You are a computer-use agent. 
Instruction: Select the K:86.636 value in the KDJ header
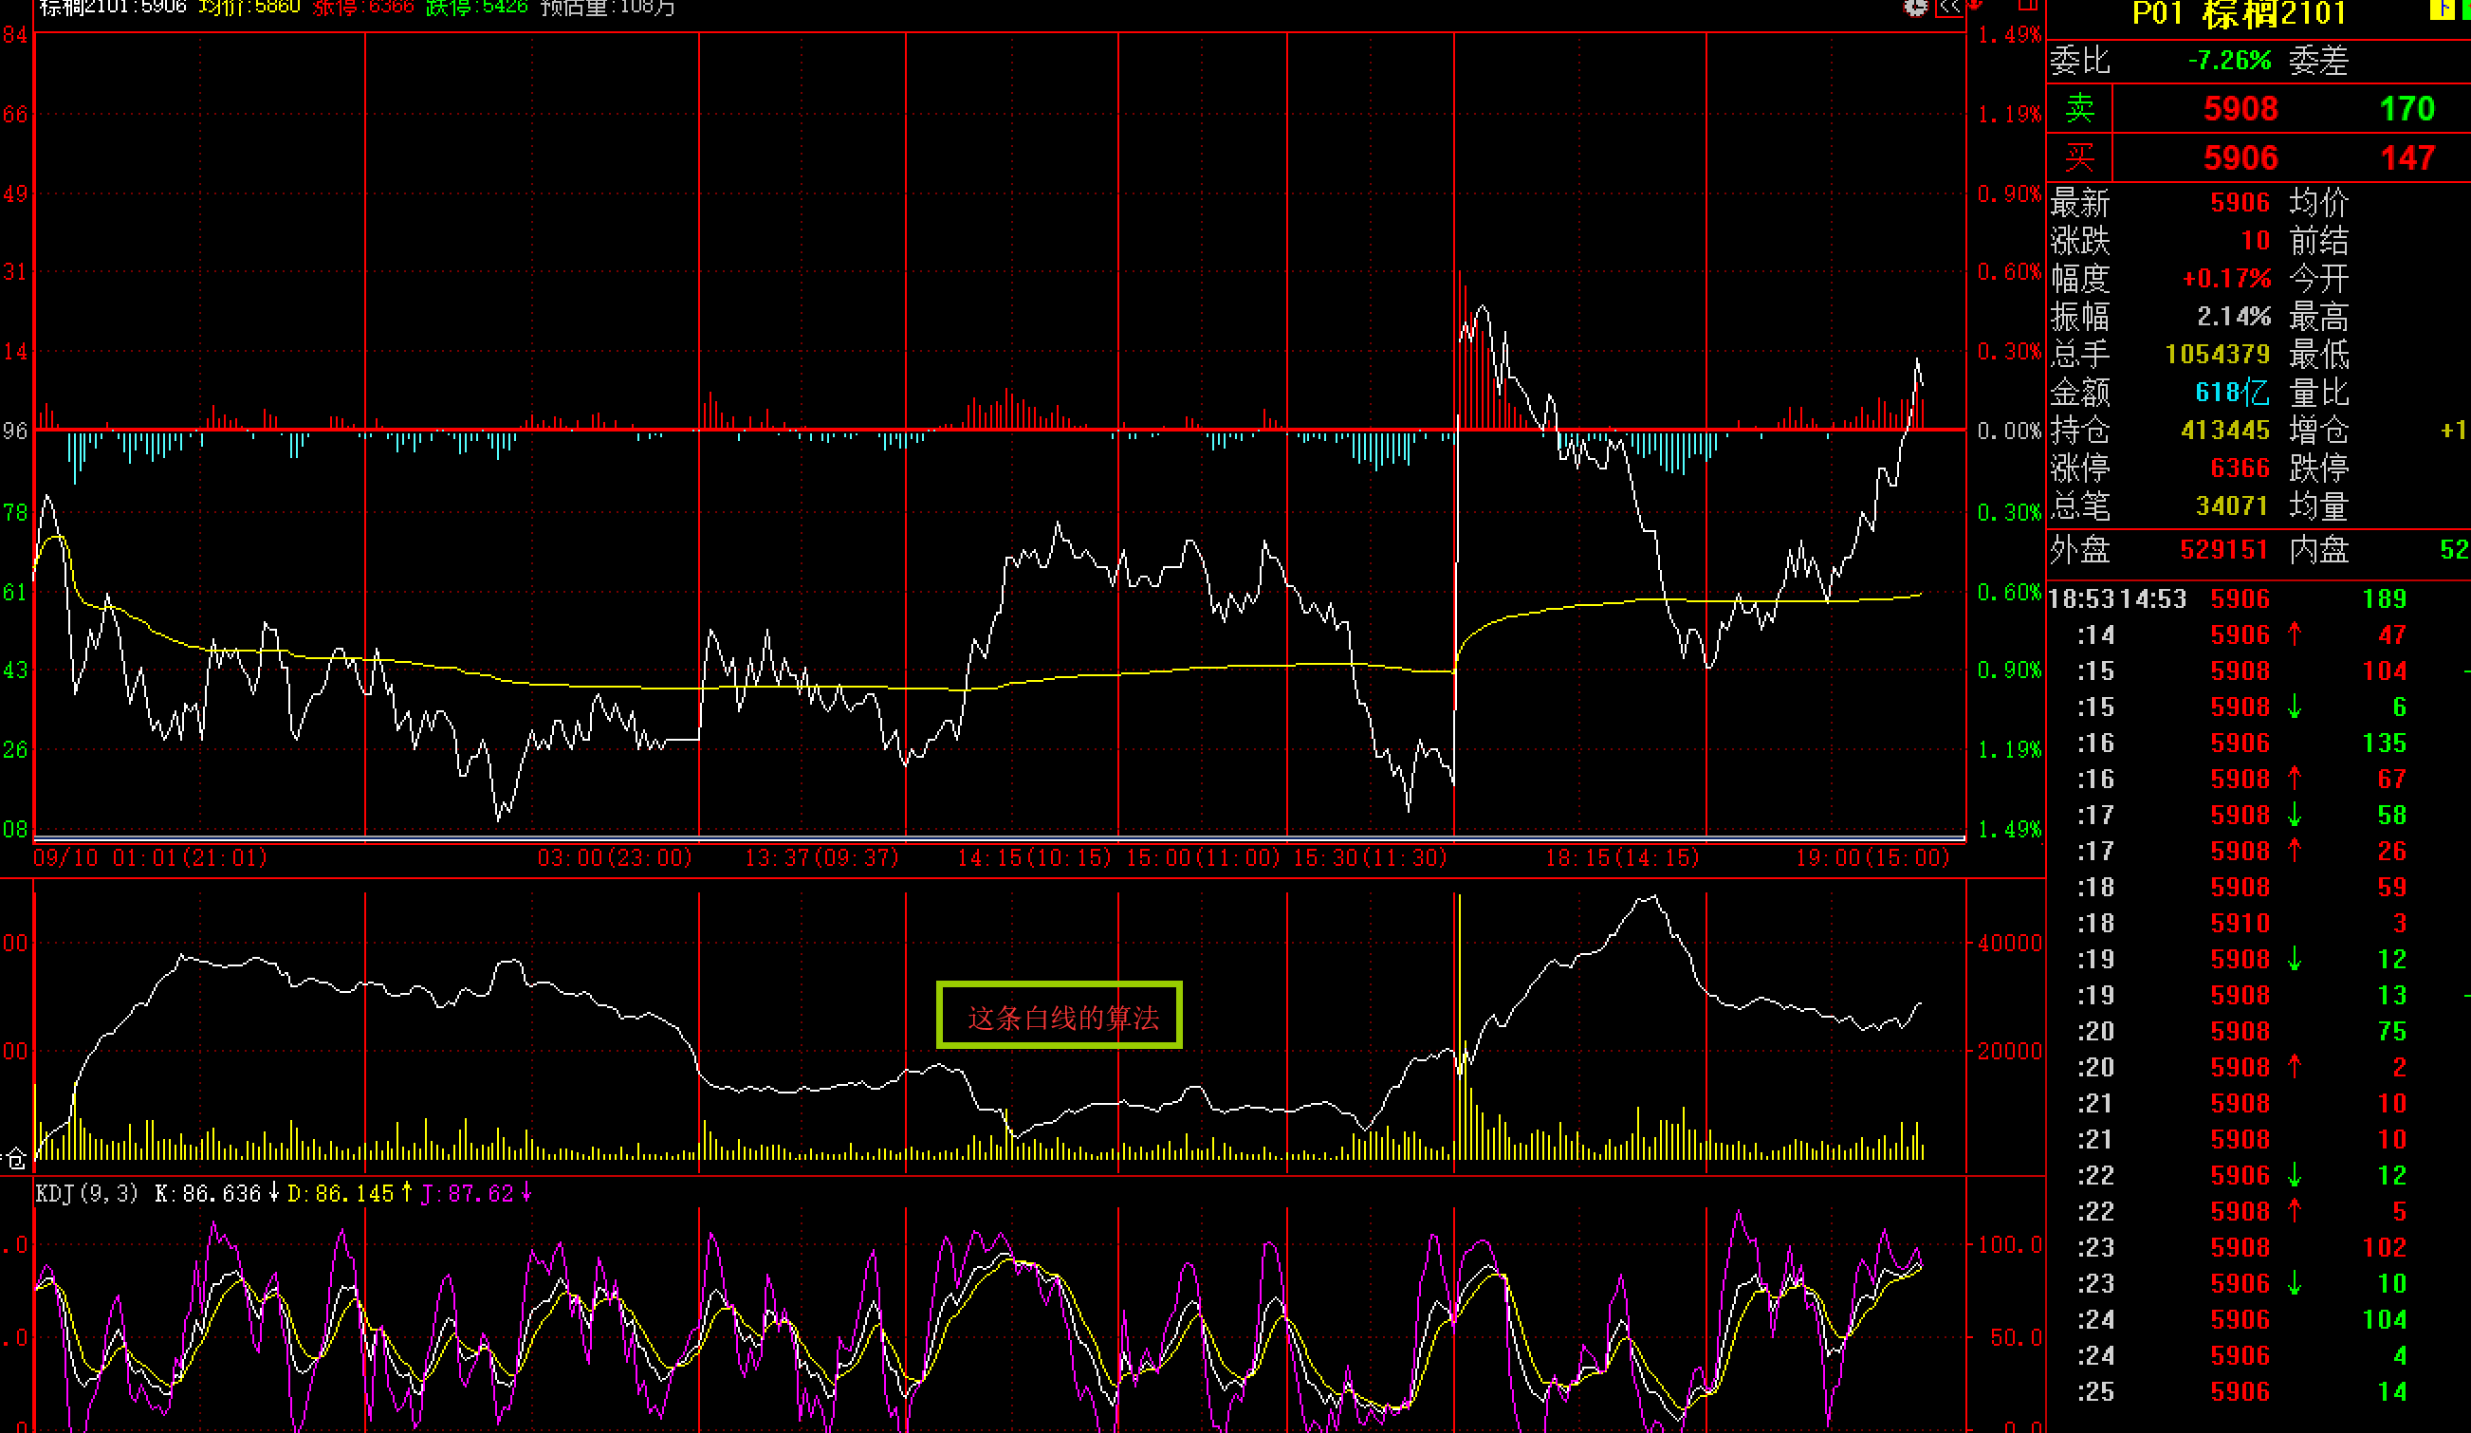[x=208, y=1193]
